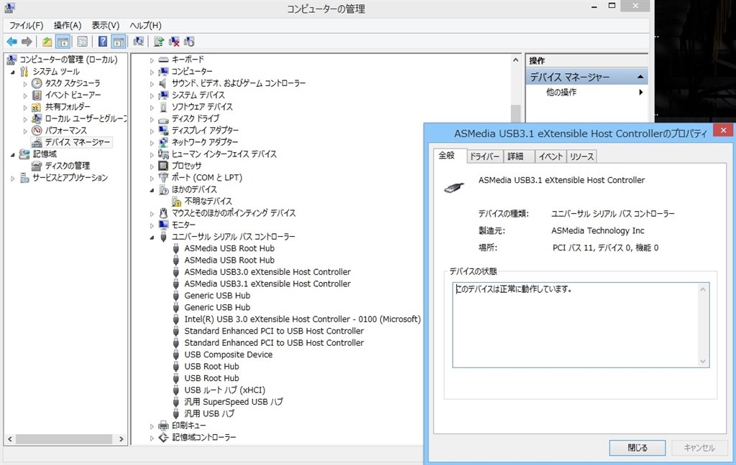Select Shared Folders (共有フォルダー) tree item
Image resolution: width=736 pixels, height=465 pixels.
click(x=68, y=106)
